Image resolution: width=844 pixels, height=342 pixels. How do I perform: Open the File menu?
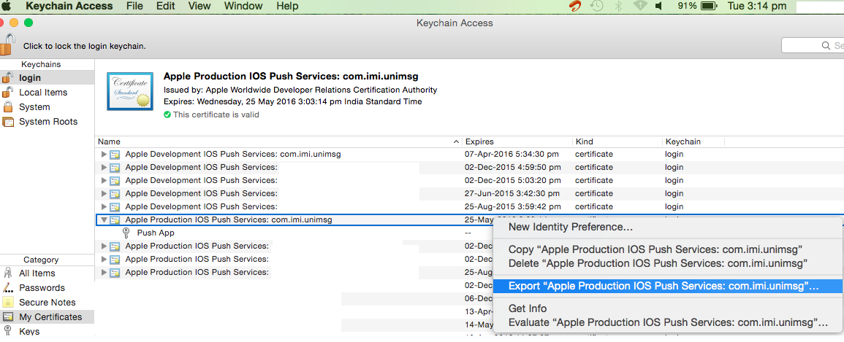[134, 7]
